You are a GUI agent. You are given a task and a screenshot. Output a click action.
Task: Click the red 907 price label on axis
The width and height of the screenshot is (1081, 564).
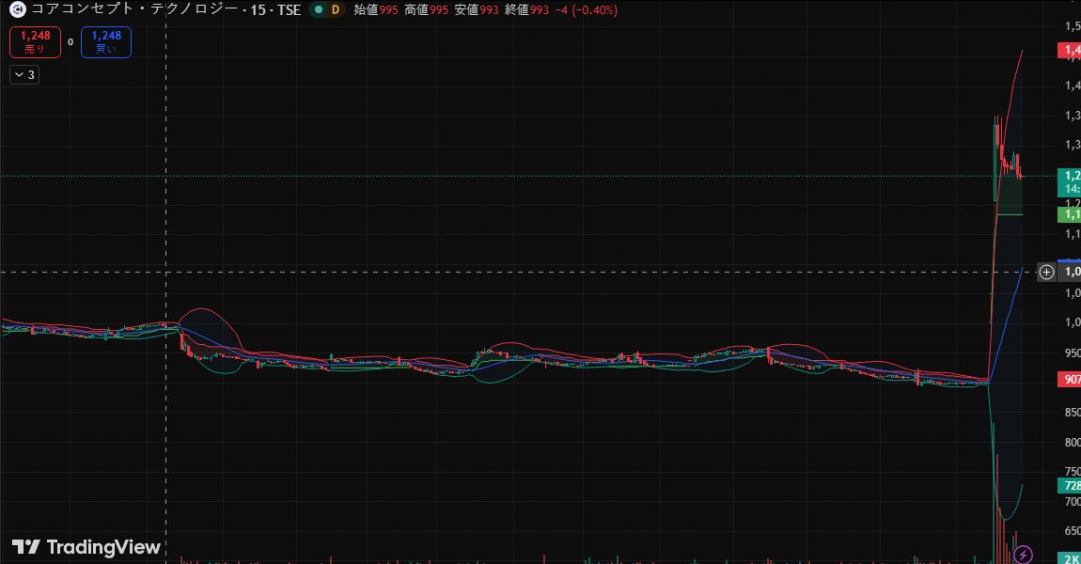(x=1070, y=379)
